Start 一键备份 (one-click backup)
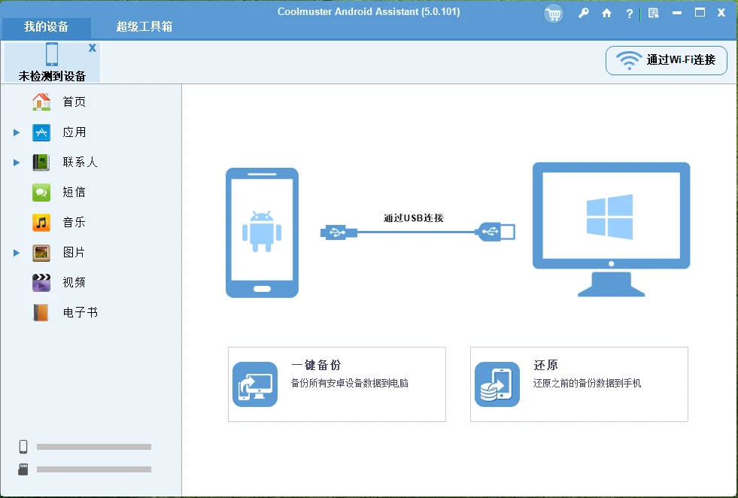The width and height of the screenshot is (738, 498). [336, 384]
